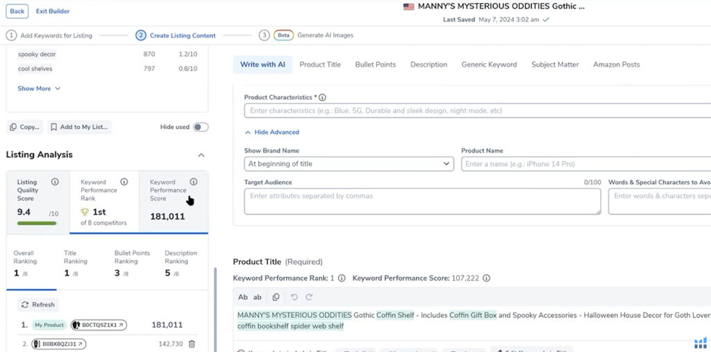Delete competitor B0BX8QZJ31 with trash icon

click(x=192, y=344)
